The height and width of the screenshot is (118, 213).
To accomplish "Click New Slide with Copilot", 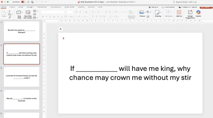I will point(28,14).
